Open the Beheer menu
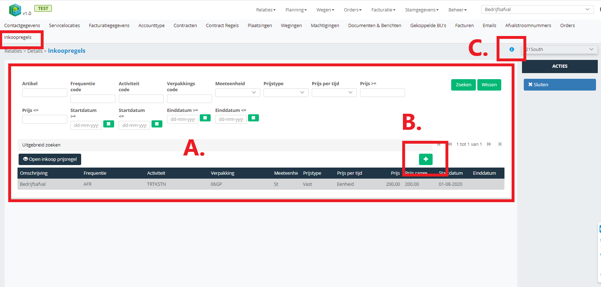 (x=458, y=10)
